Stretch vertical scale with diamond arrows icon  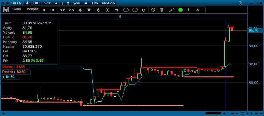coord(98,10)
